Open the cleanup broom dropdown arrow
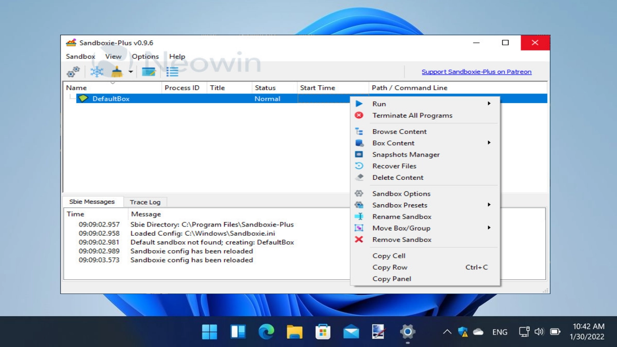This screenshot has width=617, height=347. (130, 72)
